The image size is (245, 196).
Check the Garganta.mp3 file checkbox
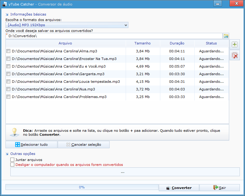click(x=8, y=74)
